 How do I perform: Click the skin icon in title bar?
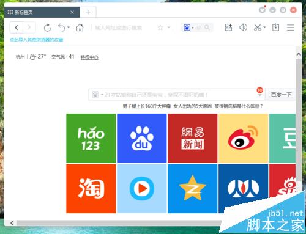(x=263, y=10)
